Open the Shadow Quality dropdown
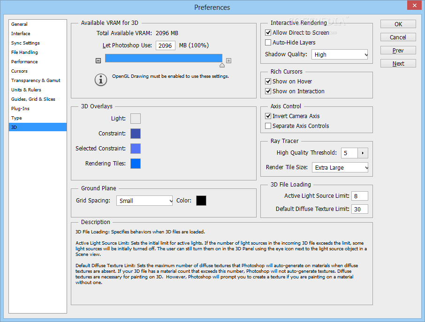Screen dimensions: 425x322 [340, 54]
